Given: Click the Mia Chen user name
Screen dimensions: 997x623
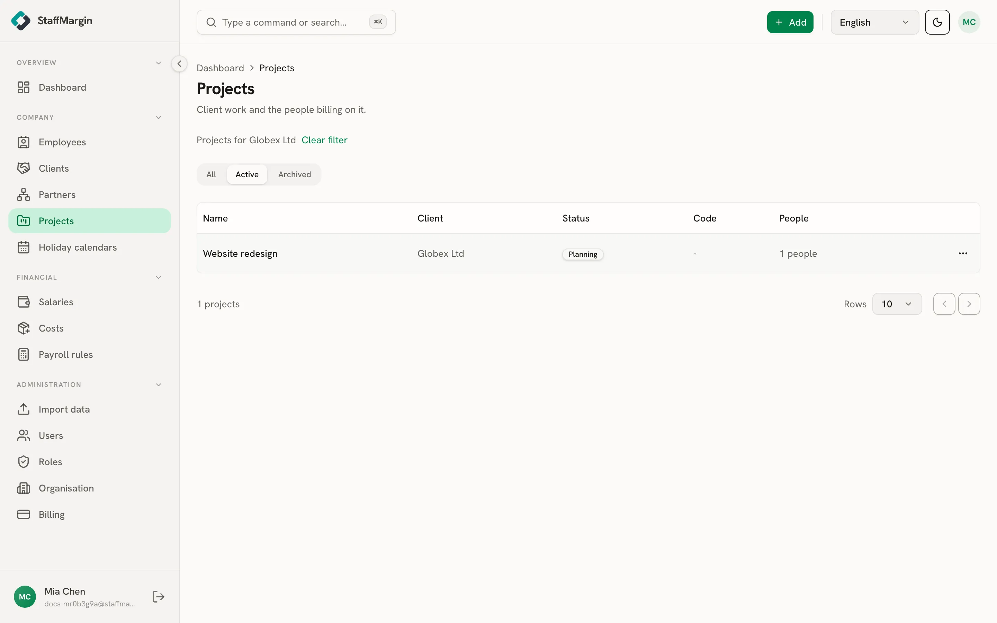Looking at the screenshot, I should [x=65, y=591].
